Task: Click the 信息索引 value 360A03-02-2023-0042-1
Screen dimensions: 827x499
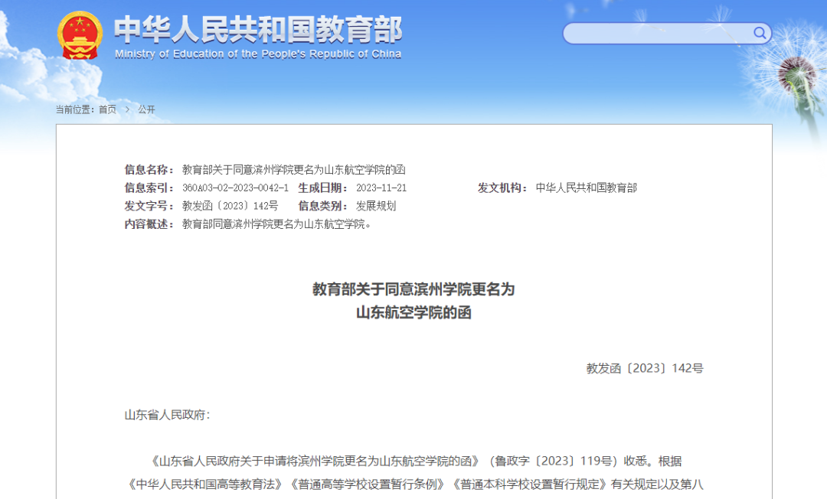Action: (x=234, y=188)
